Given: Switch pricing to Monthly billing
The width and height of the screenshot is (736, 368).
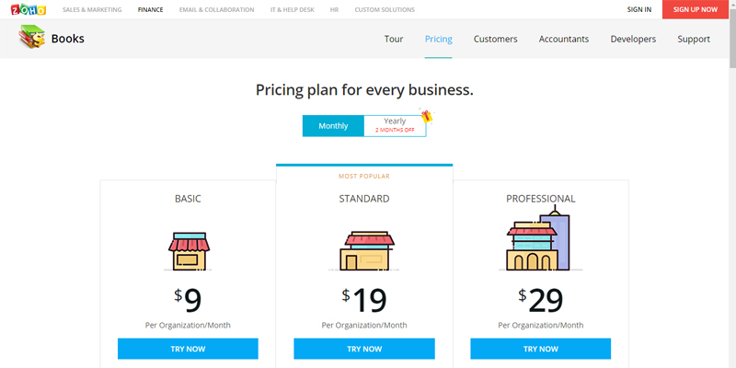Looking at the screenshot, I should point(333,126).
